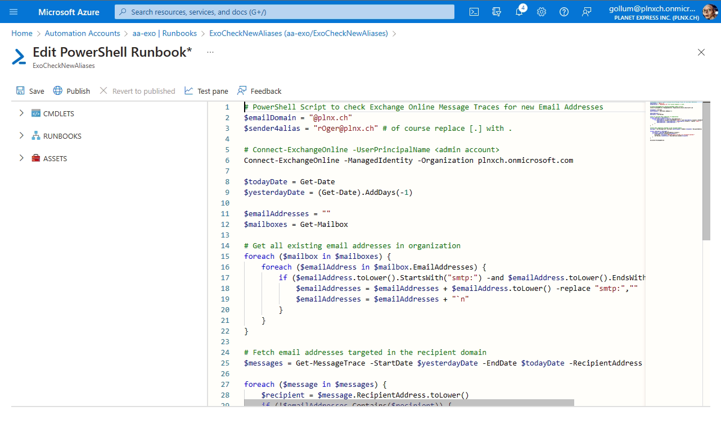Open the Test pane
721x429 pixels.
[206, 90]
